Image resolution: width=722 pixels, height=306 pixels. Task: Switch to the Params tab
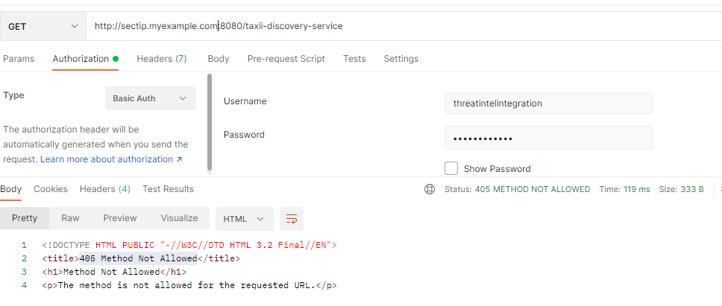[19, 59]
